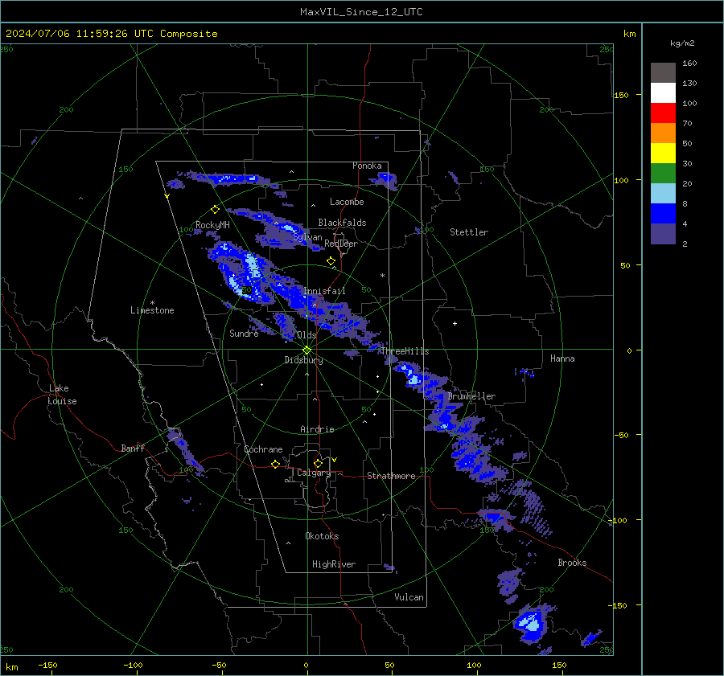724x676 pixels.
Task: Pick the green 20-30 legend swatch
Action: 663,173
